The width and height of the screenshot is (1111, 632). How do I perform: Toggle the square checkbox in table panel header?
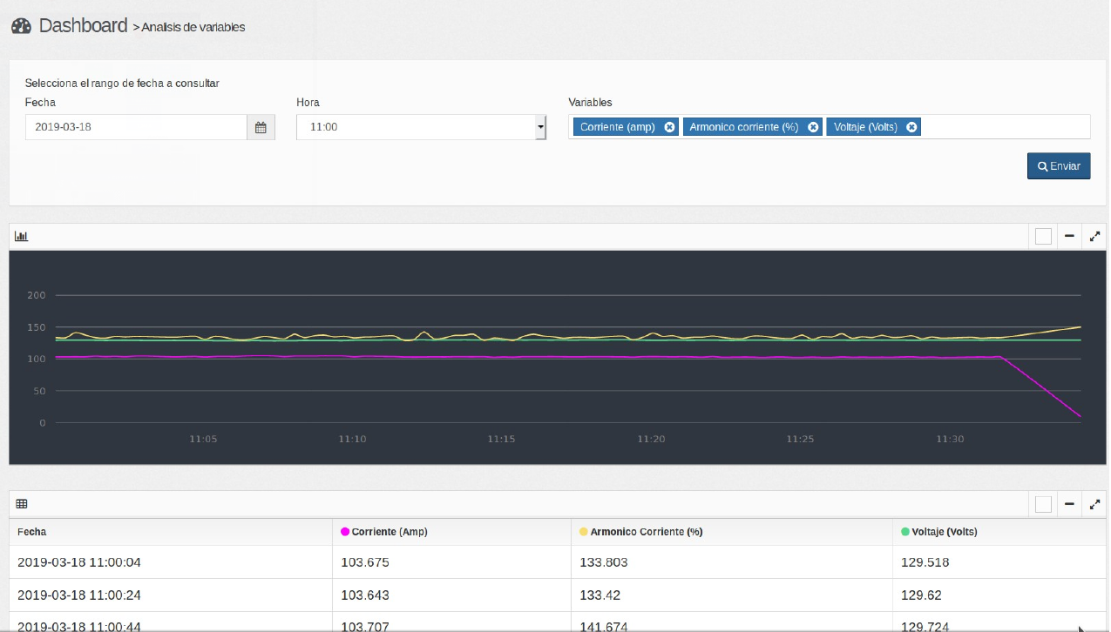(1043, 504)
